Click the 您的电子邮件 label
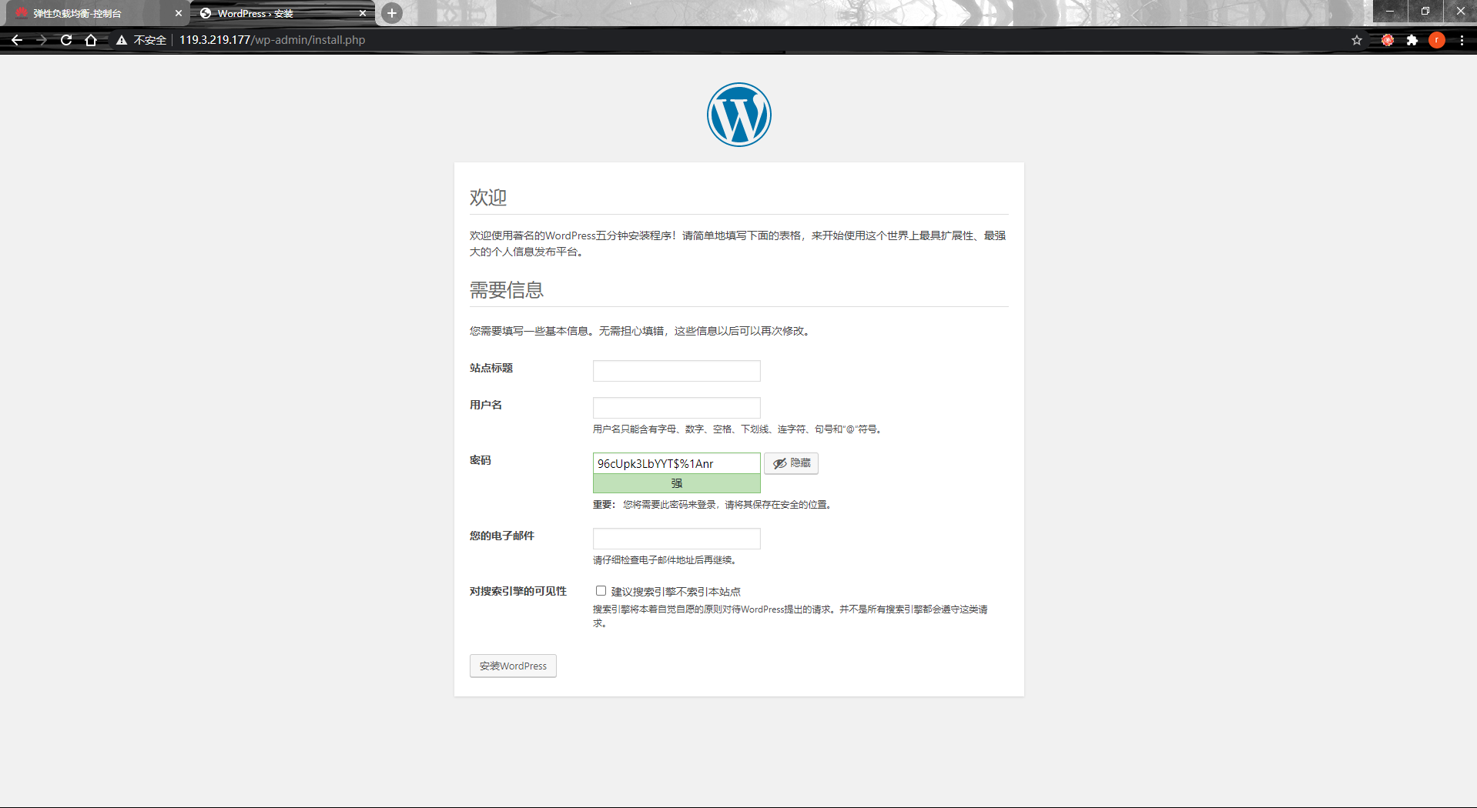Viewport: 1477px width, 808px height. 502,536
